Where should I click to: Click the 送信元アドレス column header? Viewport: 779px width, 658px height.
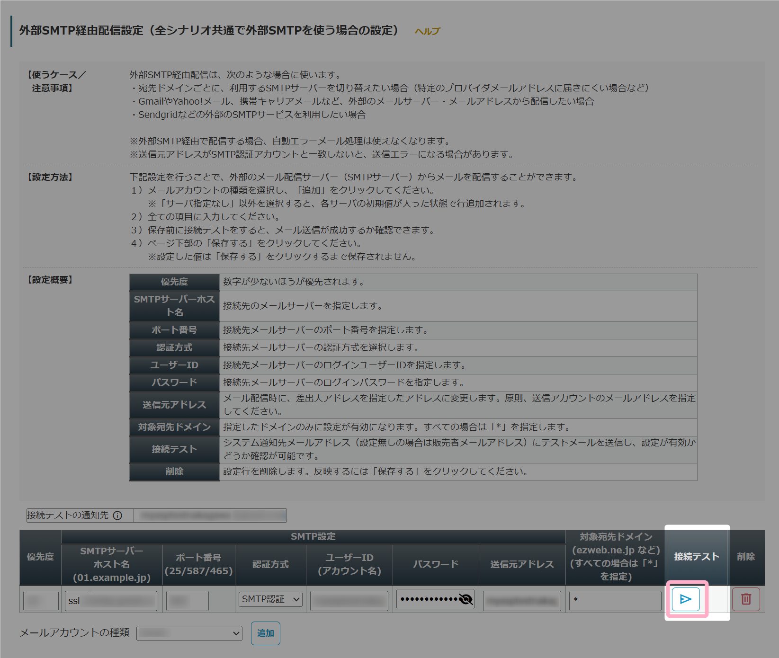point(522,564)
